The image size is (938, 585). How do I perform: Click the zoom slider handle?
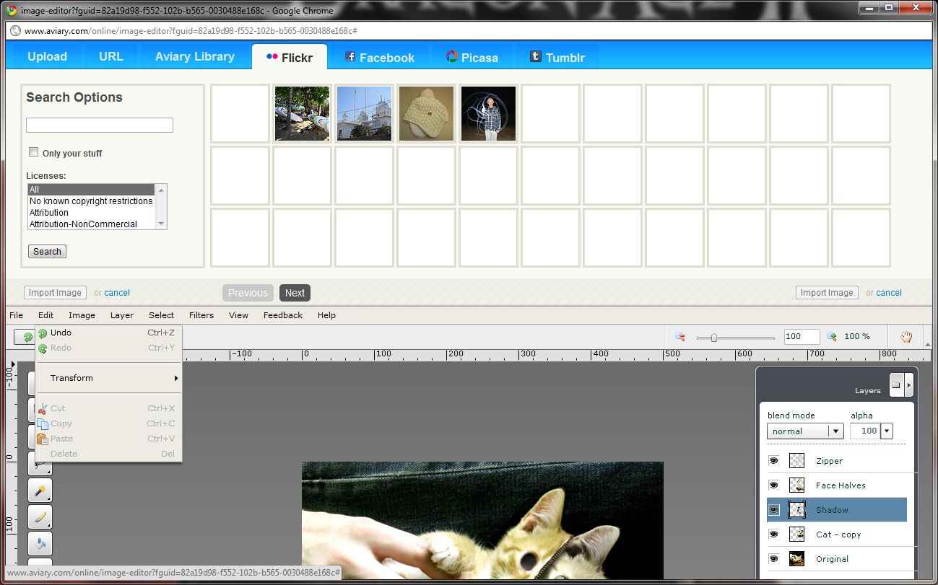(713, 337)
